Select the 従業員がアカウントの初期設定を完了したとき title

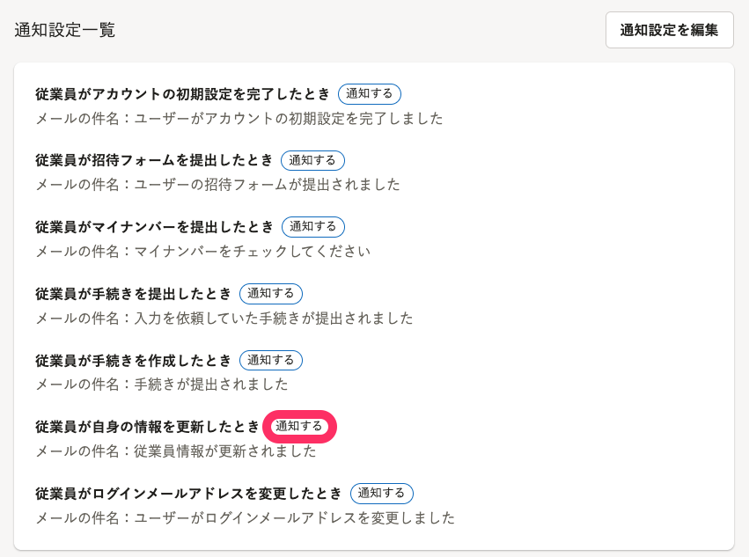pyautogui.click(x=183, y=94)
